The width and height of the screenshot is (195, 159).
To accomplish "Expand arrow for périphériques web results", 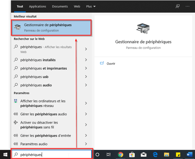I will tap(86, 49).
